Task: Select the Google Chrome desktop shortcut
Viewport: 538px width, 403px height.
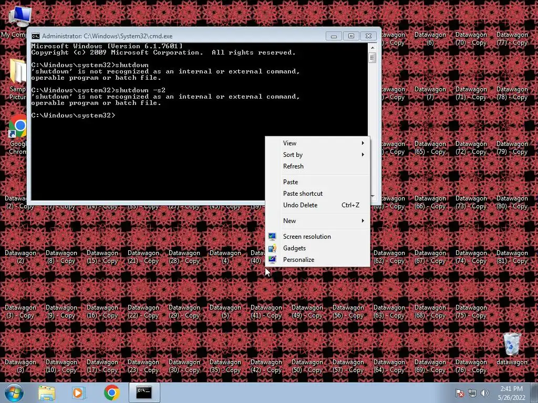Action: click(17, 135)
